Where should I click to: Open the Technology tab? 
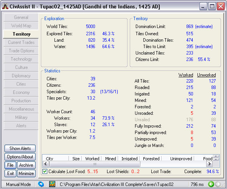pyautogui.click(x=21, y=59)
